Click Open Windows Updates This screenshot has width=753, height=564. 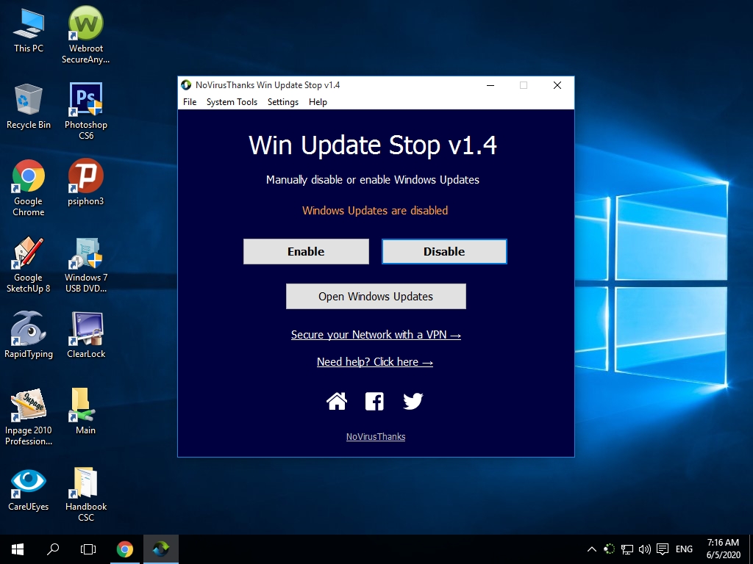tap(376, 296)
